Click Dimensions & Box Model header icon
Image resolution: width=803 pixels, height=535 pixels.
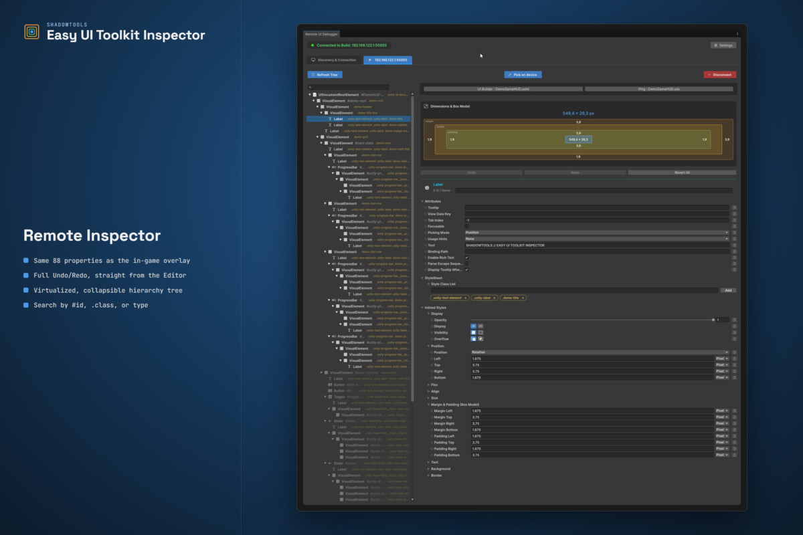pos(426,106)
